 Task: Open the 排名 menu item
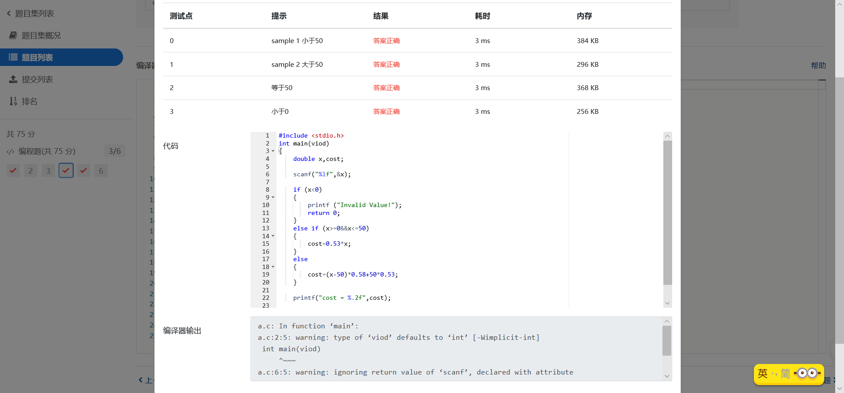tap(29, 101)
